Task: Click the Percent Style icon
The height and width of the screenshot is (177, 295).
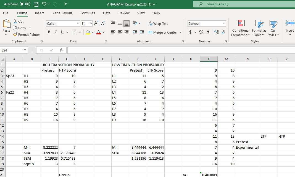Action: (x=201, y=32)
